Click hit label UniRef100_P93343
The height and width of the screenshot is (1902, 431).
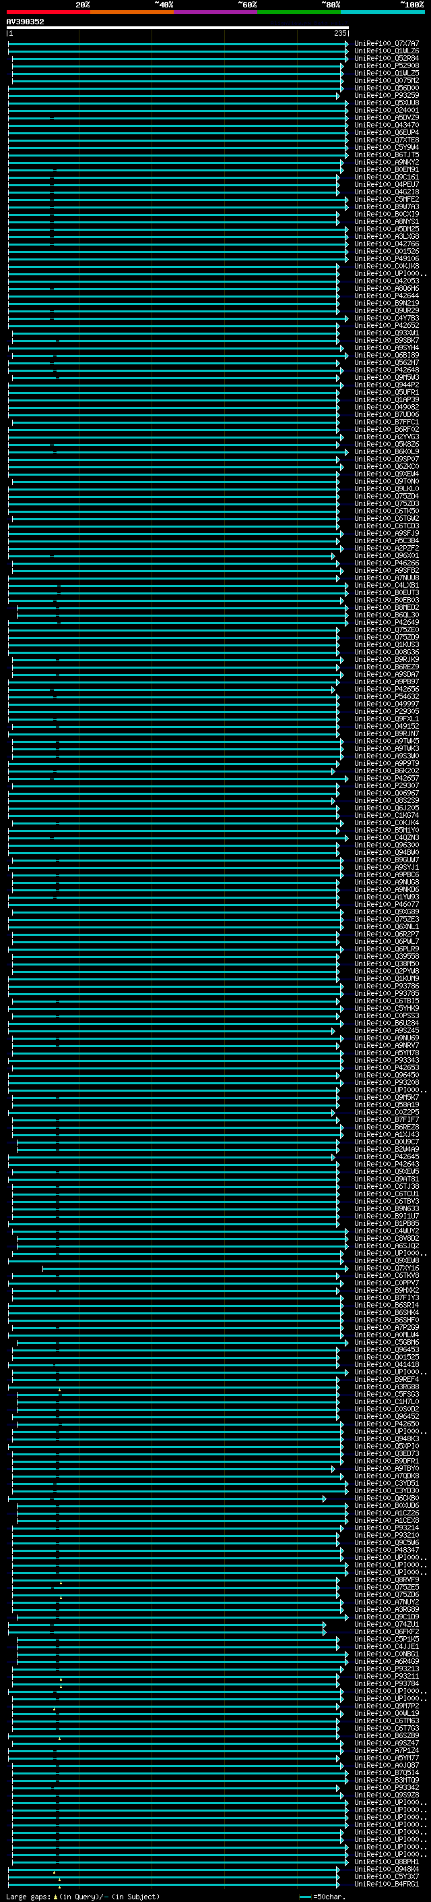point(386,1060)
